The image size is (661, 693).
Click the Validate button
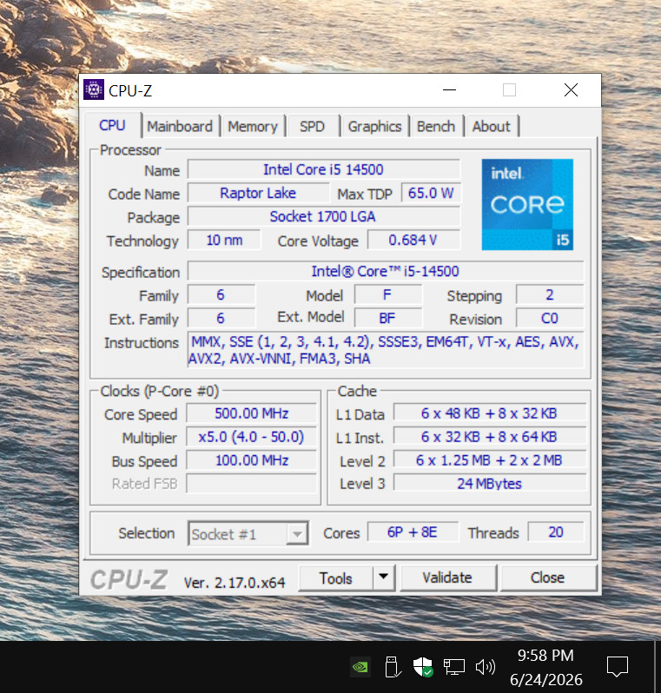447,577
